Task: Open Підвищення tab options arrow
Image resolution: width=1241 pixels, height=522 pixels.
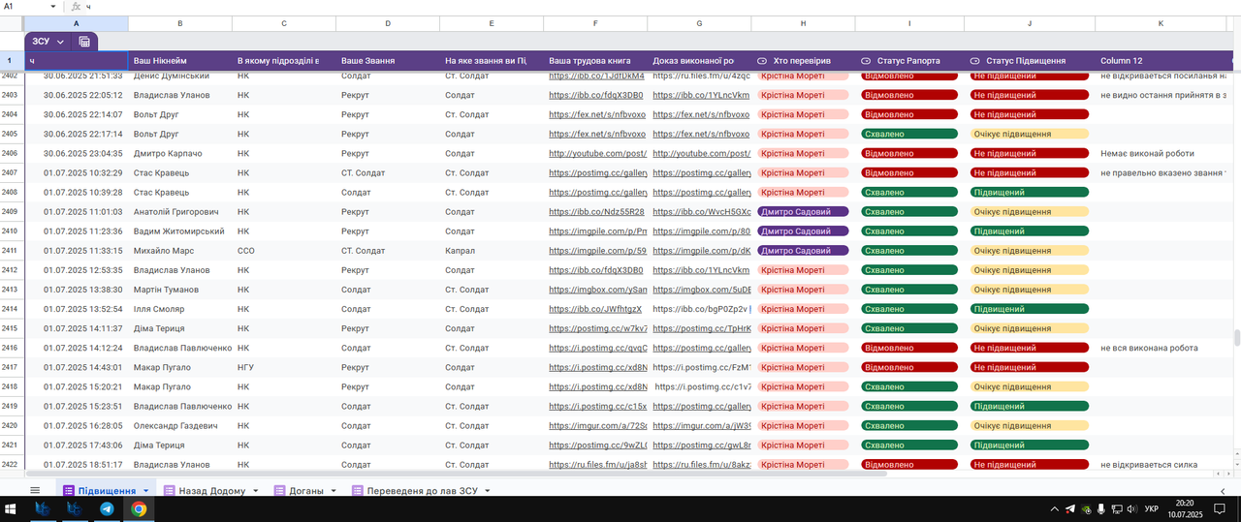Action: 145,491
